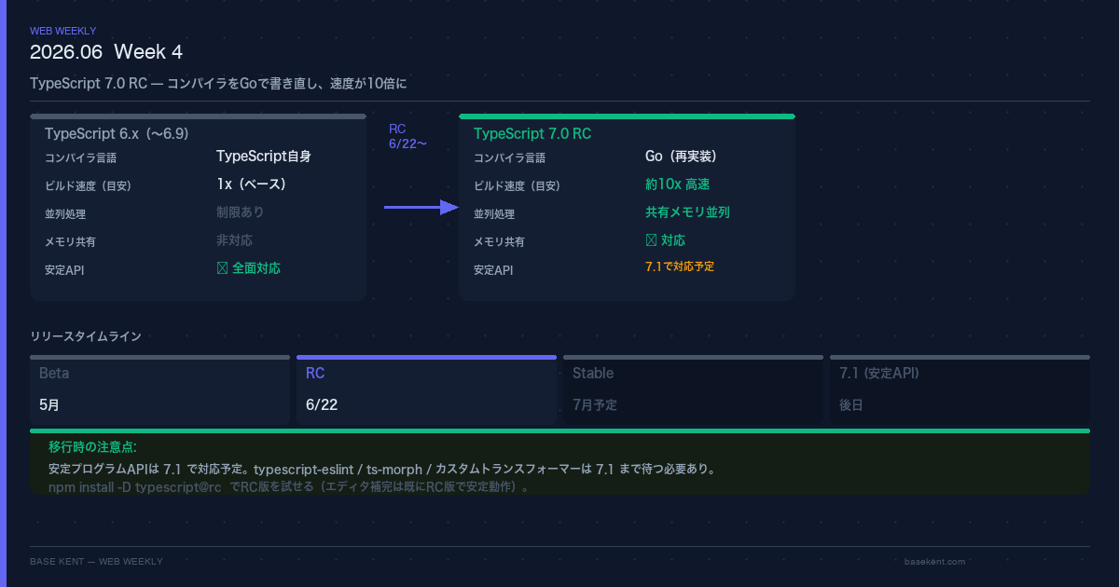Click the 'npm install -D typescript@rc' command line
This screenshot has height=587, width=1119.
pyautogui.click(x=134, y=487)
